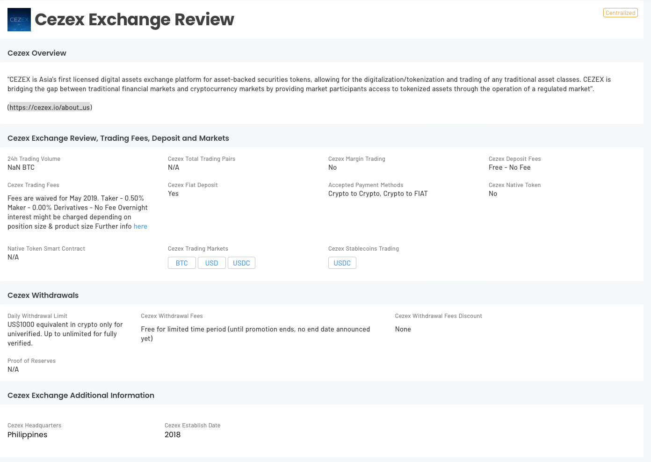Click the '24h Trading Volume' label
The height and width of the screenshot is (462, 651).
click(34, 159)
